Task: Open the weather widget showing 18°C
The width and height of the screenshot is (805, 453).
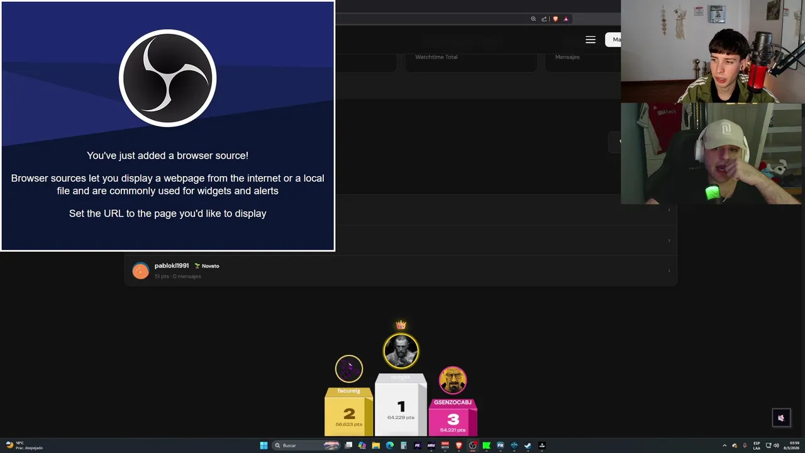Action: 24,445
